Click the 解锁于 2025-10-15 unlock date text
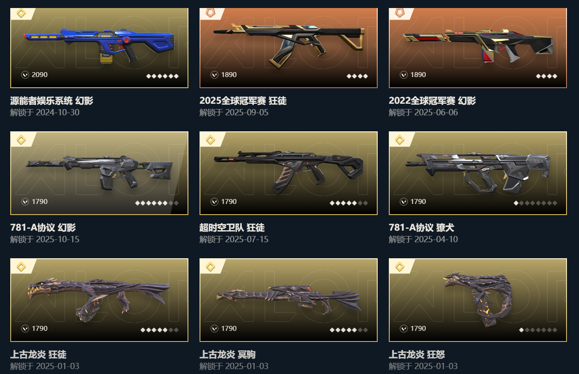The image size is (579, 374). pos(45,239)
